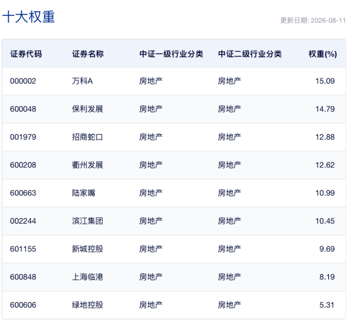This screenshot has height=328, width=353.
Task: Click the 更新日期 2026-08-11 label
Action: pyautogui.click(x=313, y=20)
